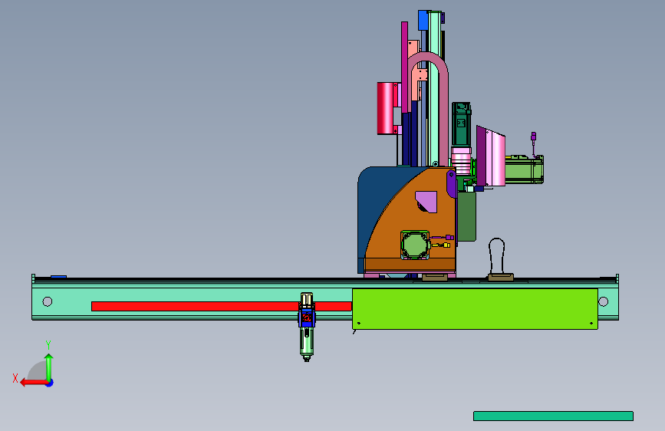Image resolution: width=665 pixels, height=431 pixels.
Task: Click the X axis label
Action: 15,378
